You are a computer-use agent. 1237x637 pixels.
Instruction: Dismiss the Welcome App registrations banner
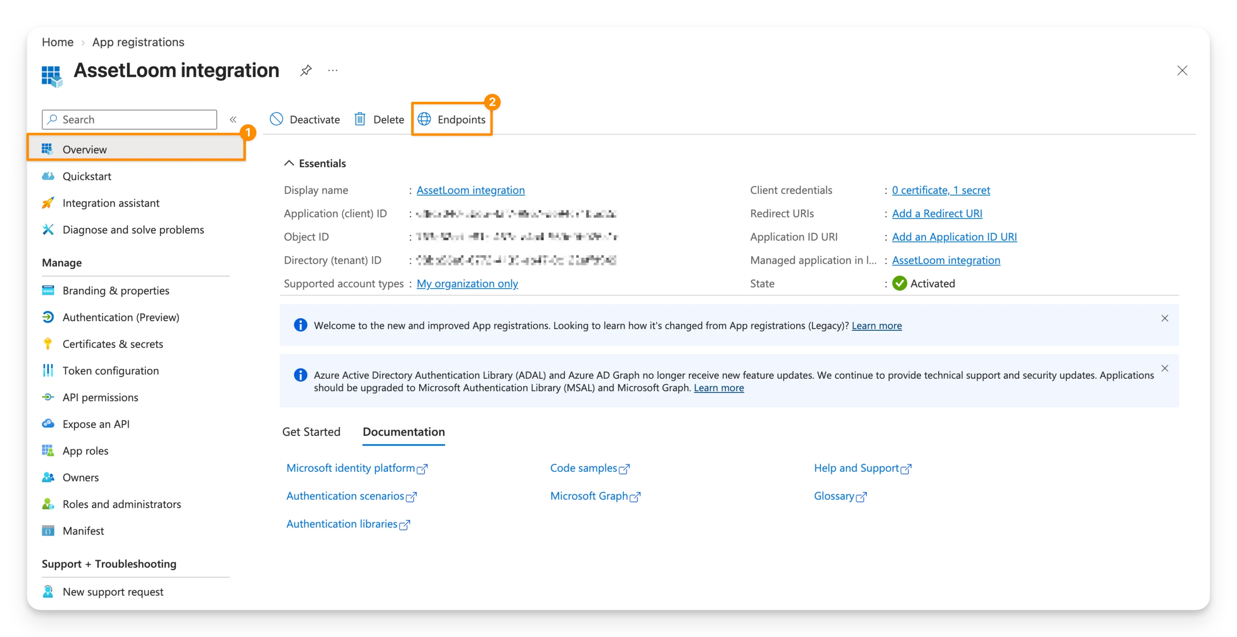coord(1165,318)
